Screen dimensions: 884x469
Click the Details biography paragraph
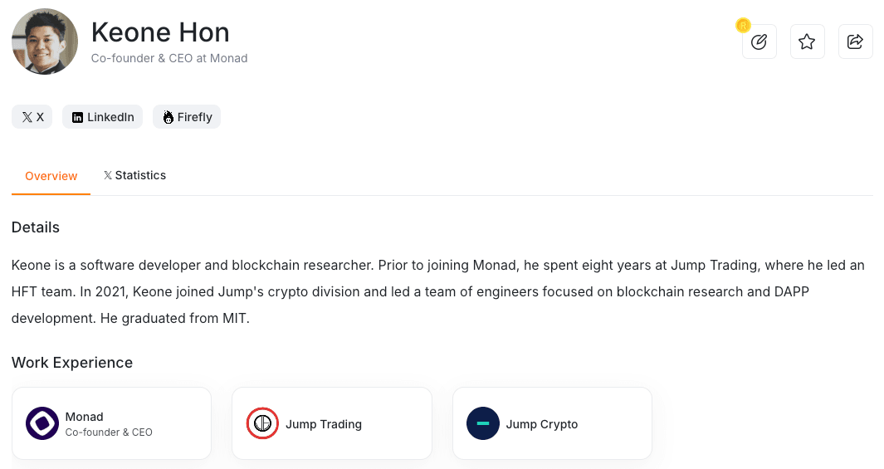(438, 291)
